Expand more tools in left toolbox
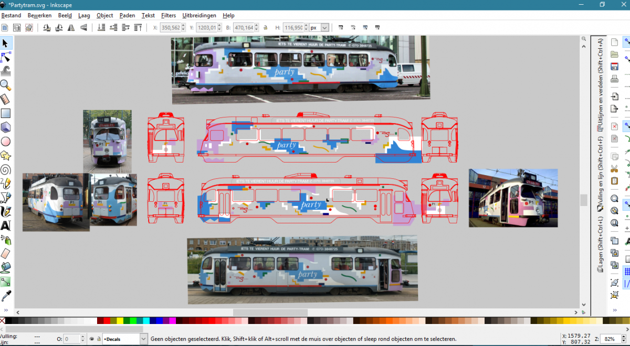Viewport: 630px width, 346px height. [x=6, y=310]
